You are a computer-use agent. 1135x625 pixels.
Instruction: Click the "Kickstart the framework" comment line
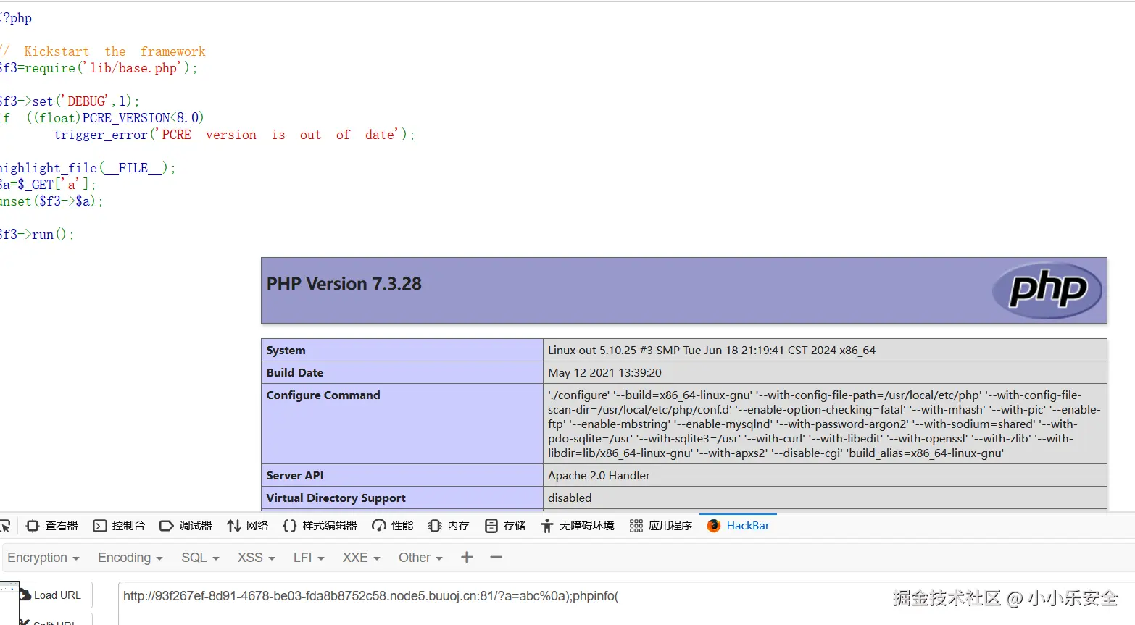[103, 51]
